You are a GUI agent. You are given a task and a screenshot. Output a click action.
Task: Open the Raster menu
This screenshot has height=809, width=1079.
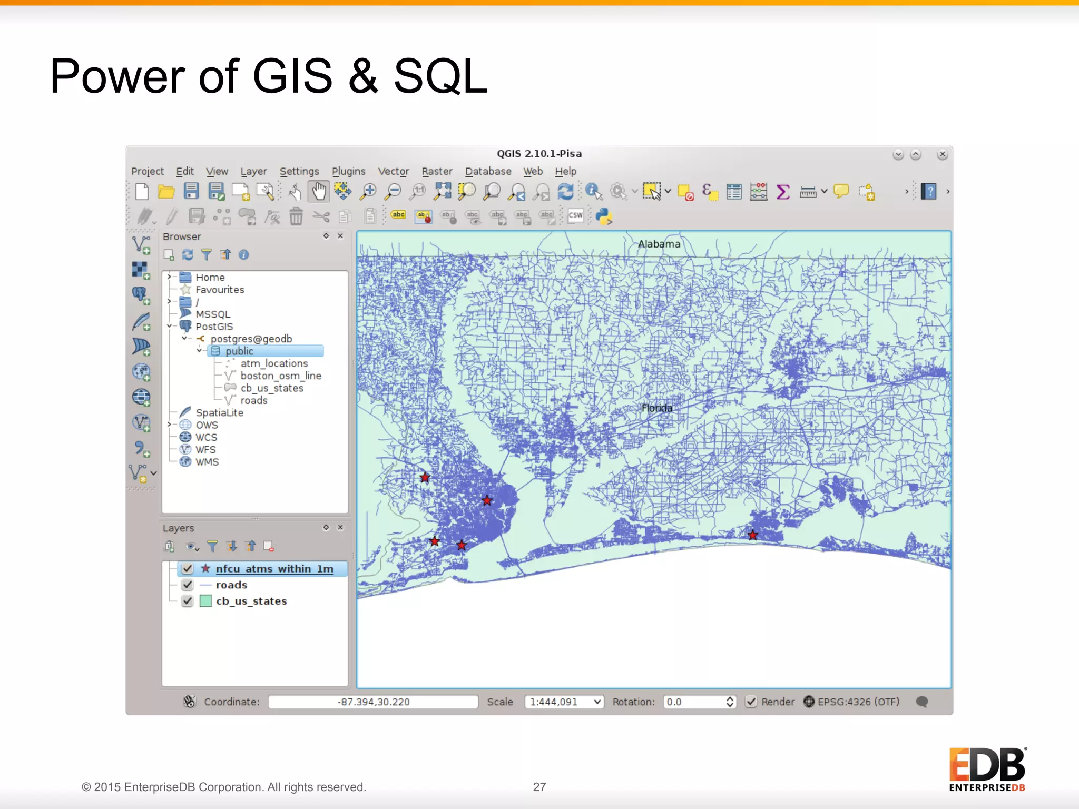(x=437, y=171)
